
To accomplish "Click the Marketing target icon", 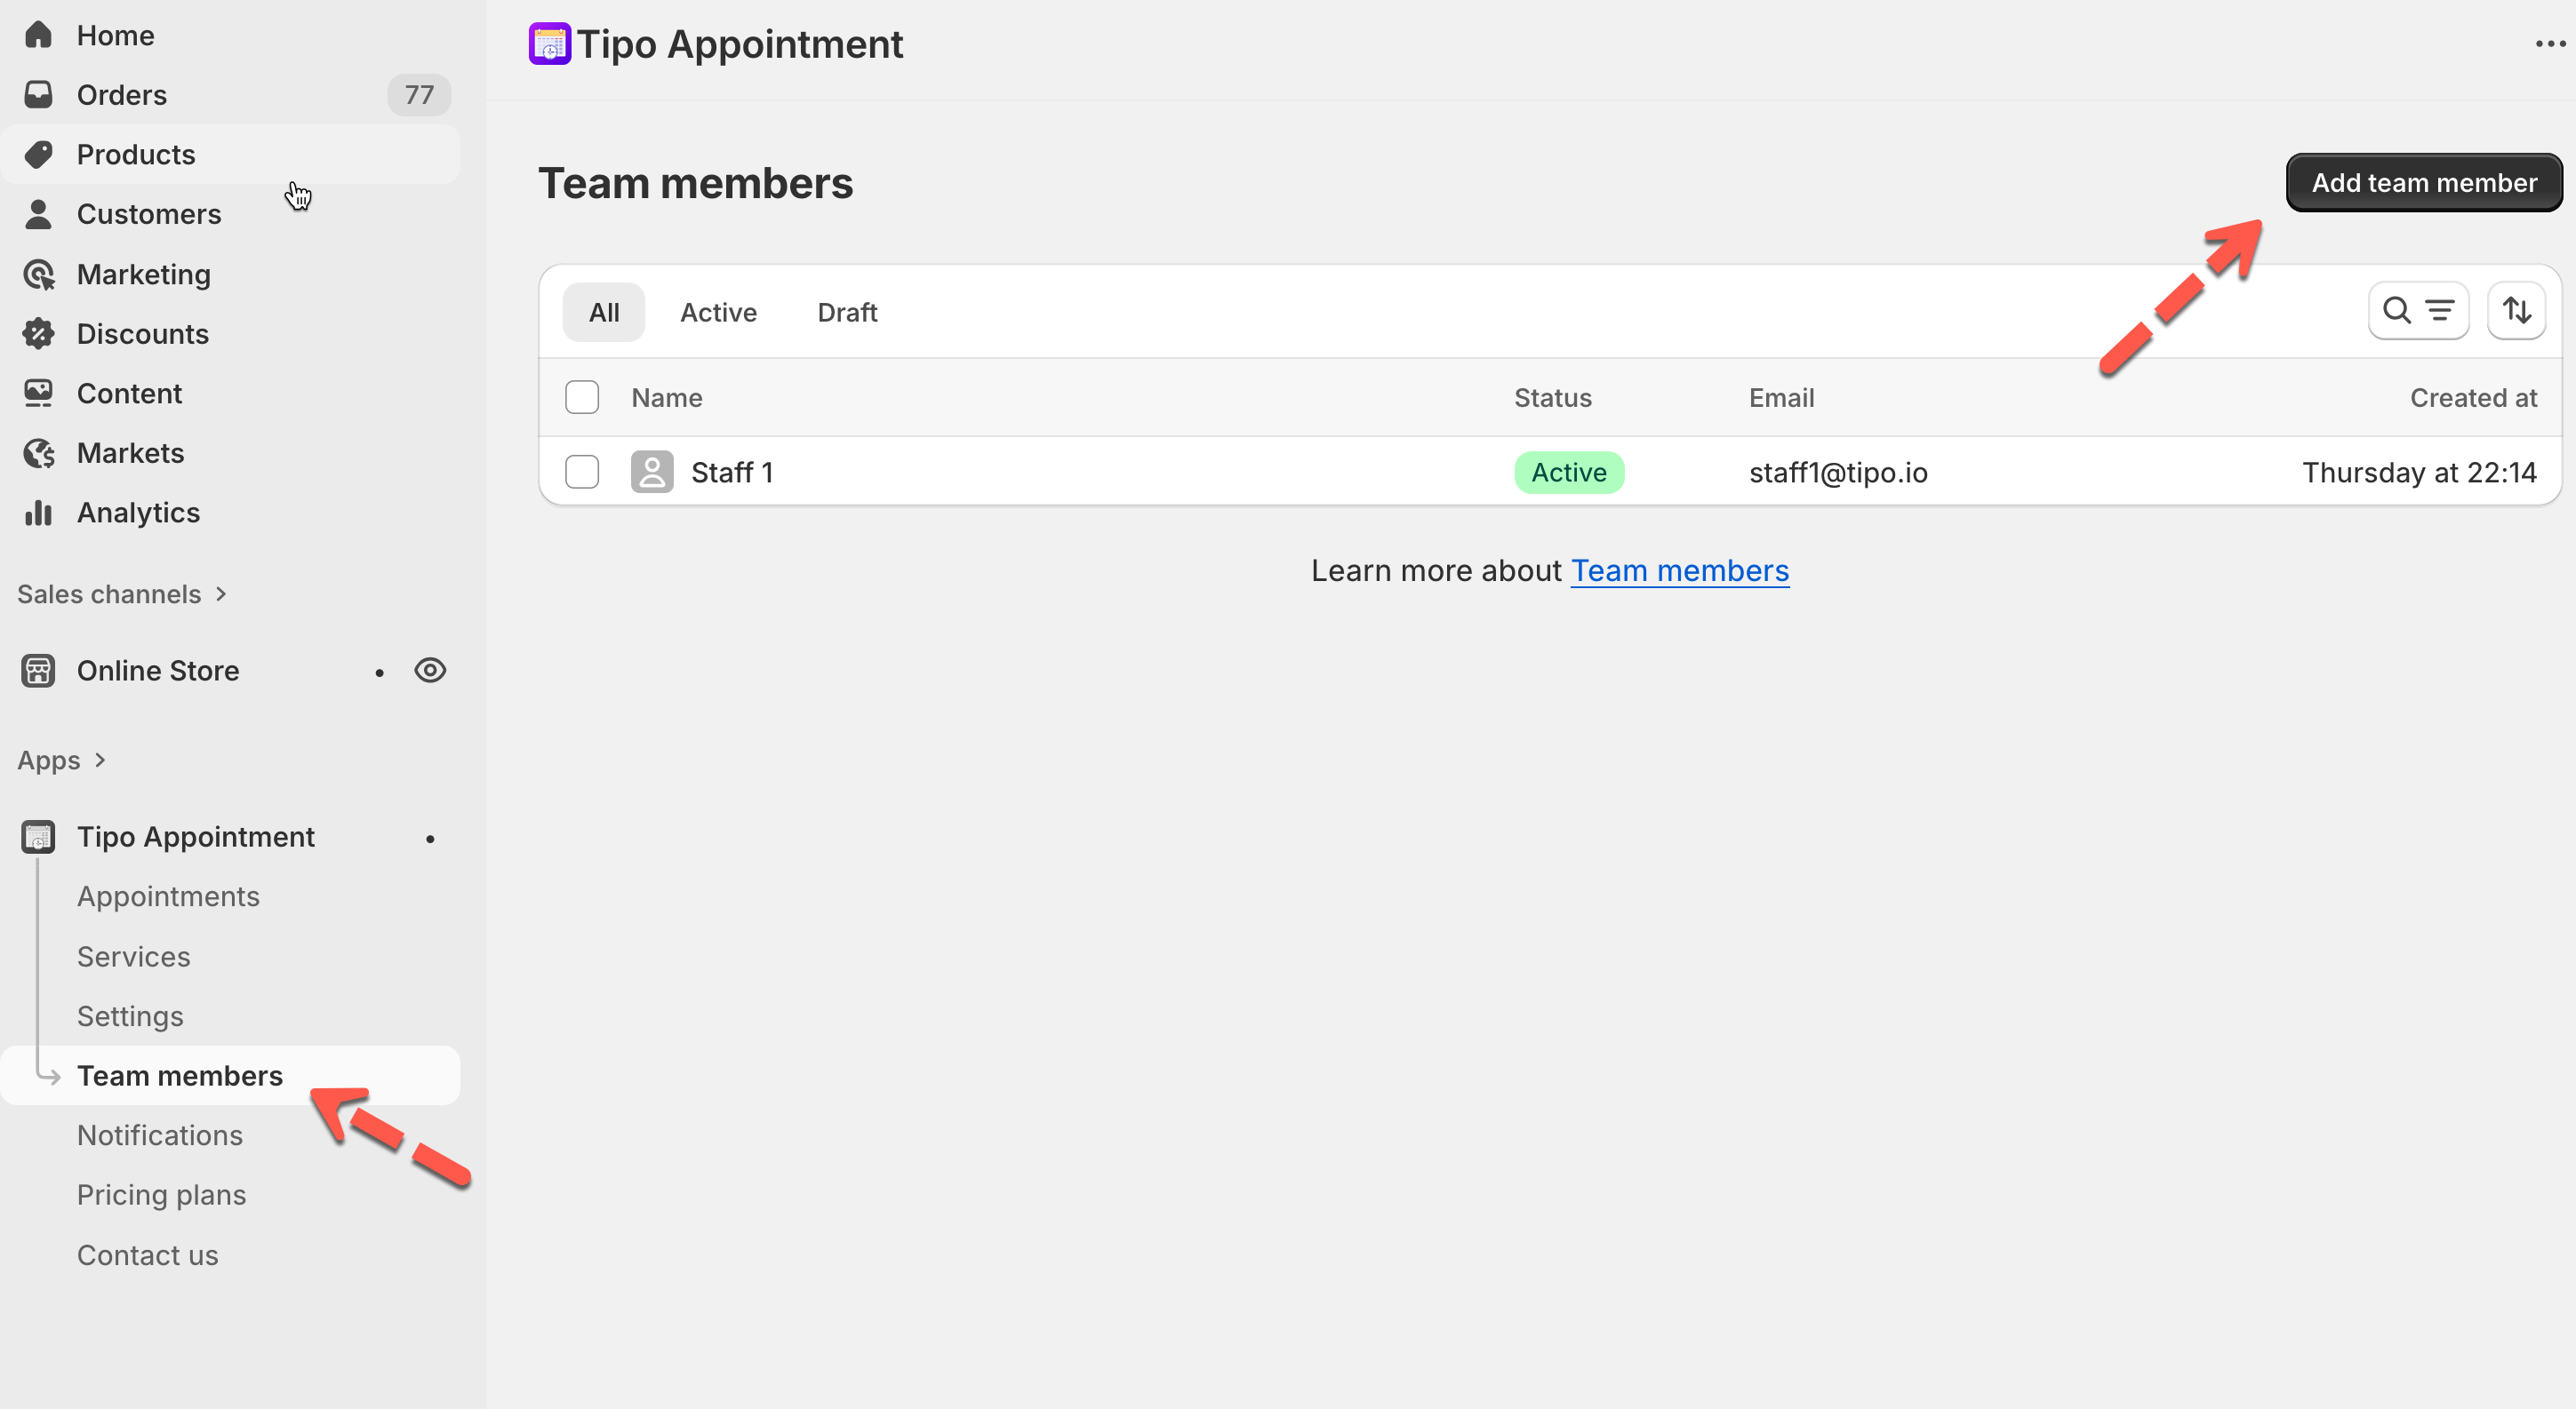I will tap(38, 274).
